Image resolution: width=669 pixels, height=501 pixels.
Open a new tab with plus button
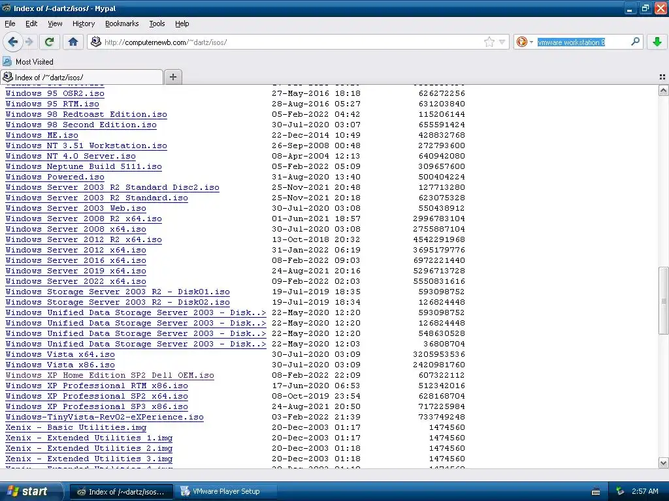[172, 77]
